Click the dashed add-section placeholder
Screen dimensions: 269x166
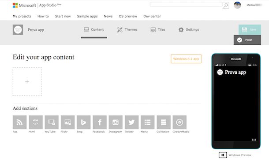(x=27, y=82)
